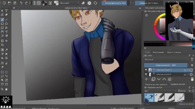
Task: Open foreground/background color selector in toolbar
Action: point(44,3)
